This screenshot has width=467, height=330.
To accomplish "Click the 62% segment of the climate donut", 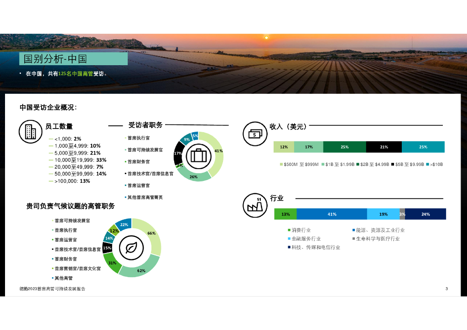I will coord(140,269).
